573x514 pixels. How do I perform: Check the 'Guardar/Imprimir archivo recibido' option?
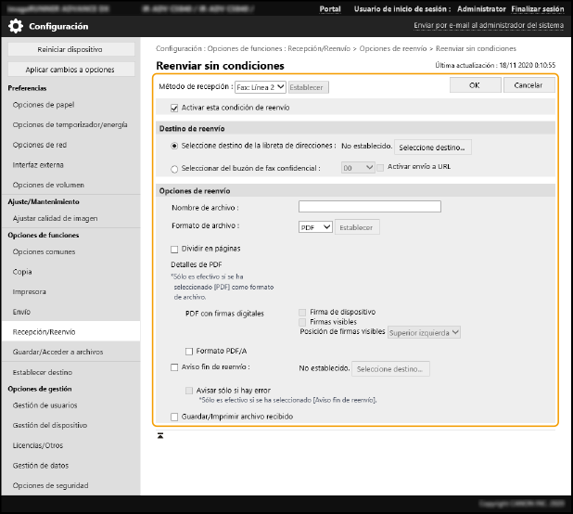click(x=174, y=417)
